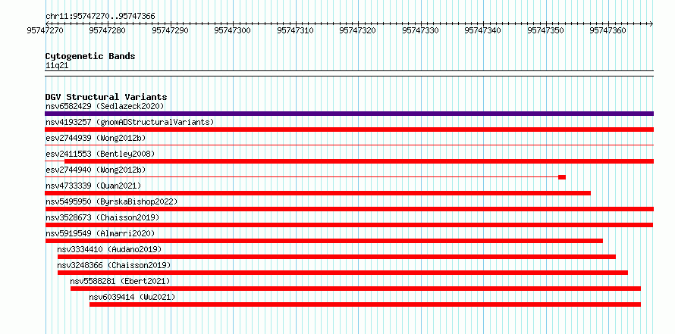Select the red bar under nsv4733339
Screen dimensions: 675x334
(318, 193)
